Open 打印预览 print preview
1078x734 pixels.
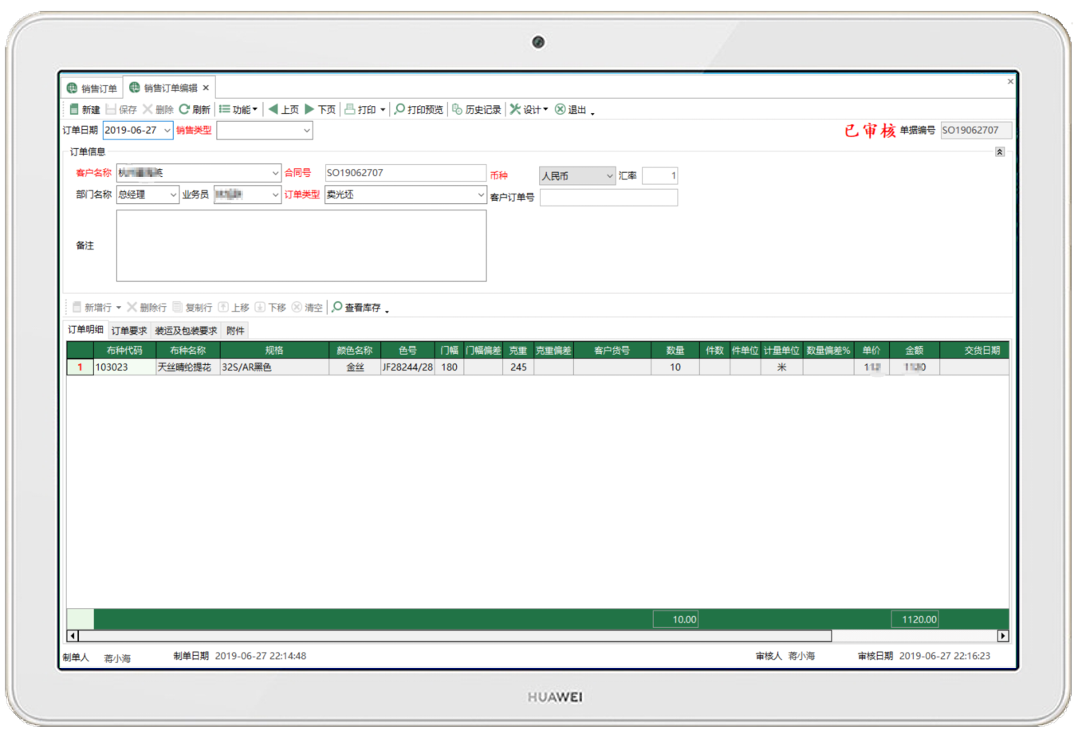[x=419, y=109]
